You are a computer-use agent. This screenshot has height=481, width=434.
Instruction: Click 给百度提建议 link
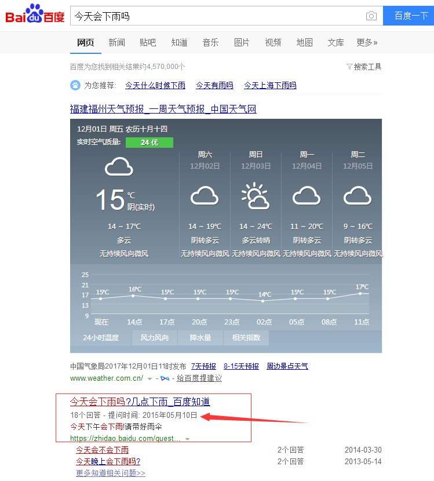pyautogui.click(x=199, y=378)
